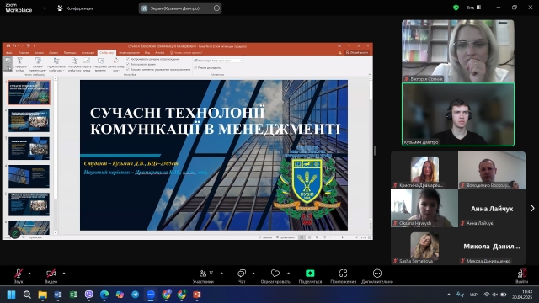The width and height of the screenshot is (539, 303).
Task: Leave the meeting with Выйти button
Action: 522,276
